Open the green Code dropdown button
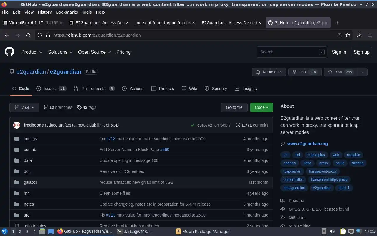Viewport: 377px width, 236px height. pos(262,107)
